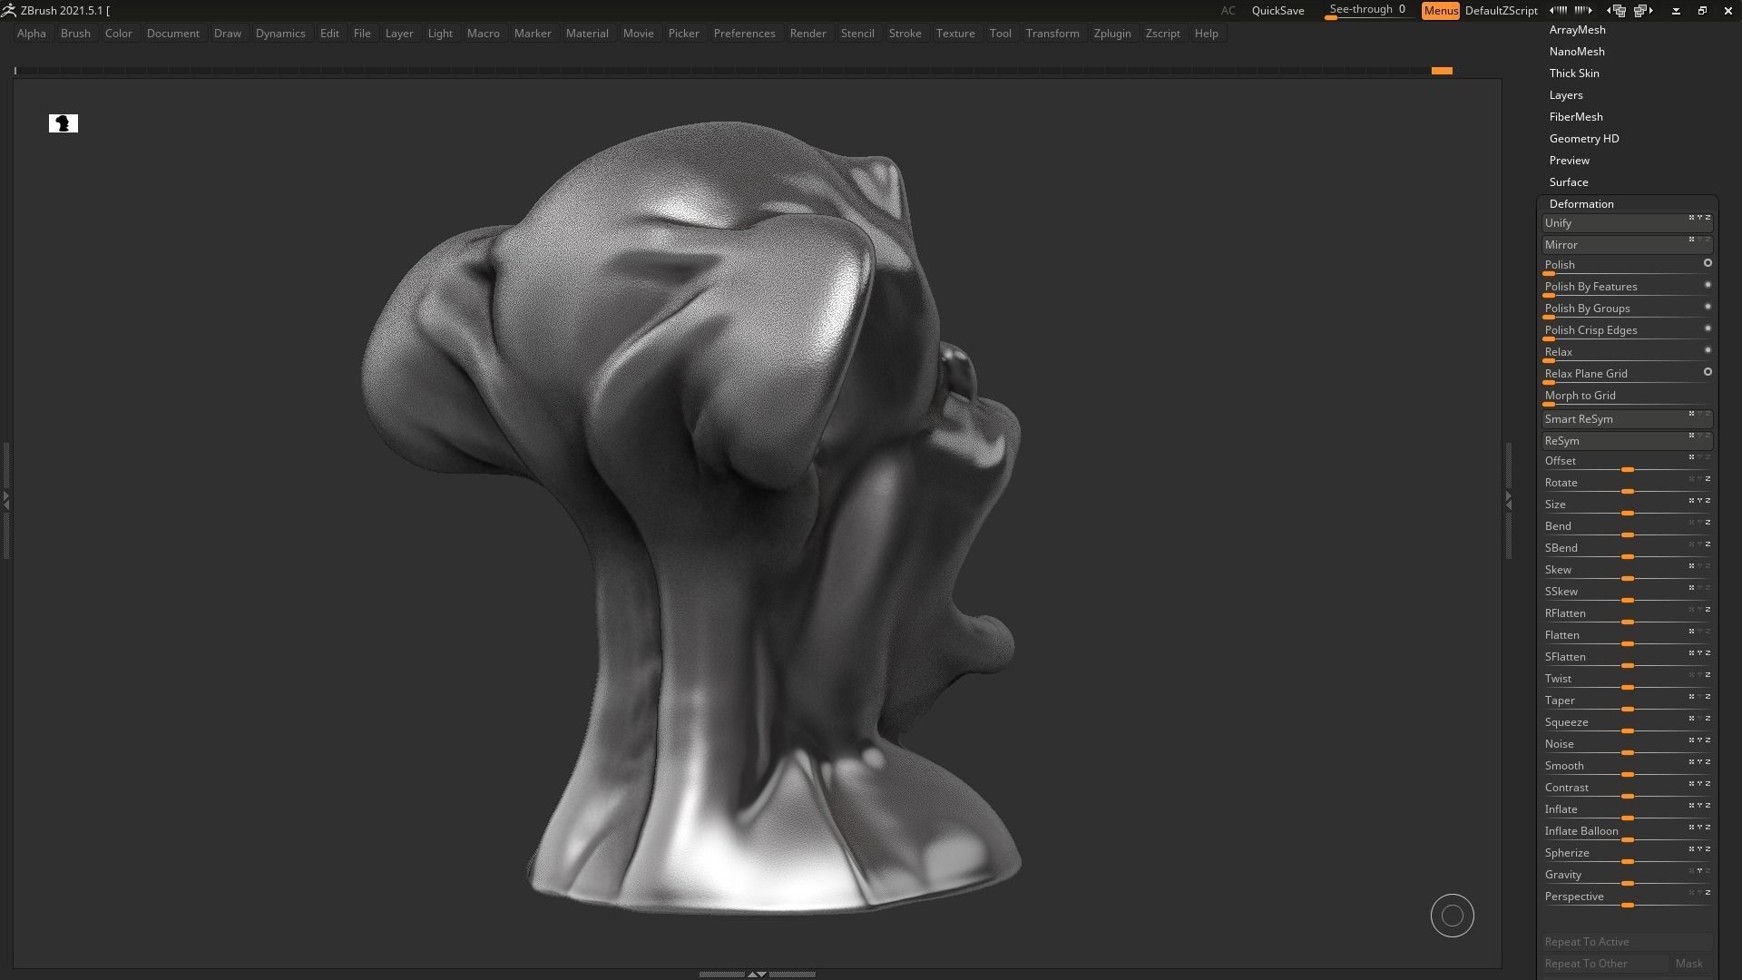
Task: Click the axis modifier icon on ReSym
Action: coord(1699,436)
